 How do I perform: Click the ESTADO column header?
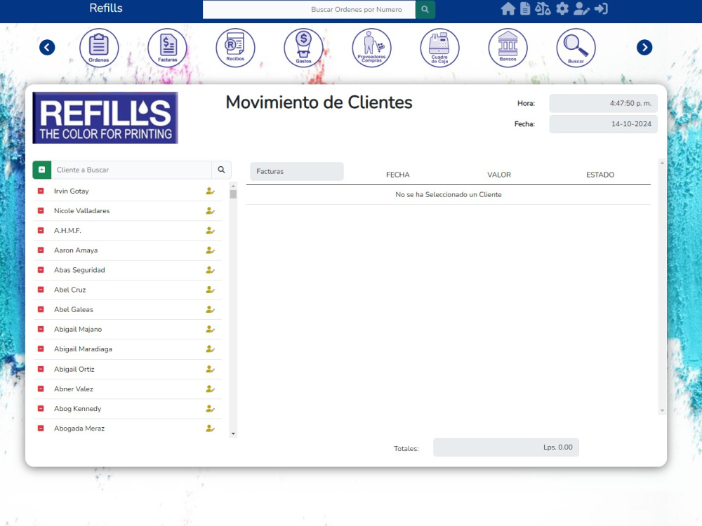(x=600, y=175)
